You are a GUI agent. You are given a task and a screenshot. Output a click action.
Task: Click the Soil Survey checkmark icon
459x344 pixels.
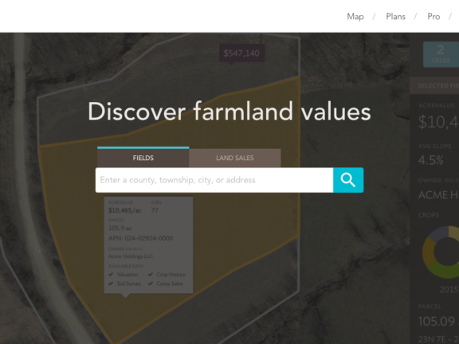coord(111,283)
